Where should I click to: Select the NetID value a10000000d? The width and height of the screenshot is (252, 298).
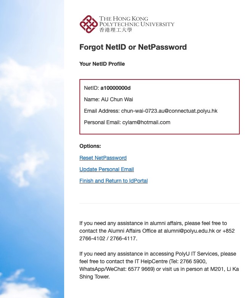[116, 88]
